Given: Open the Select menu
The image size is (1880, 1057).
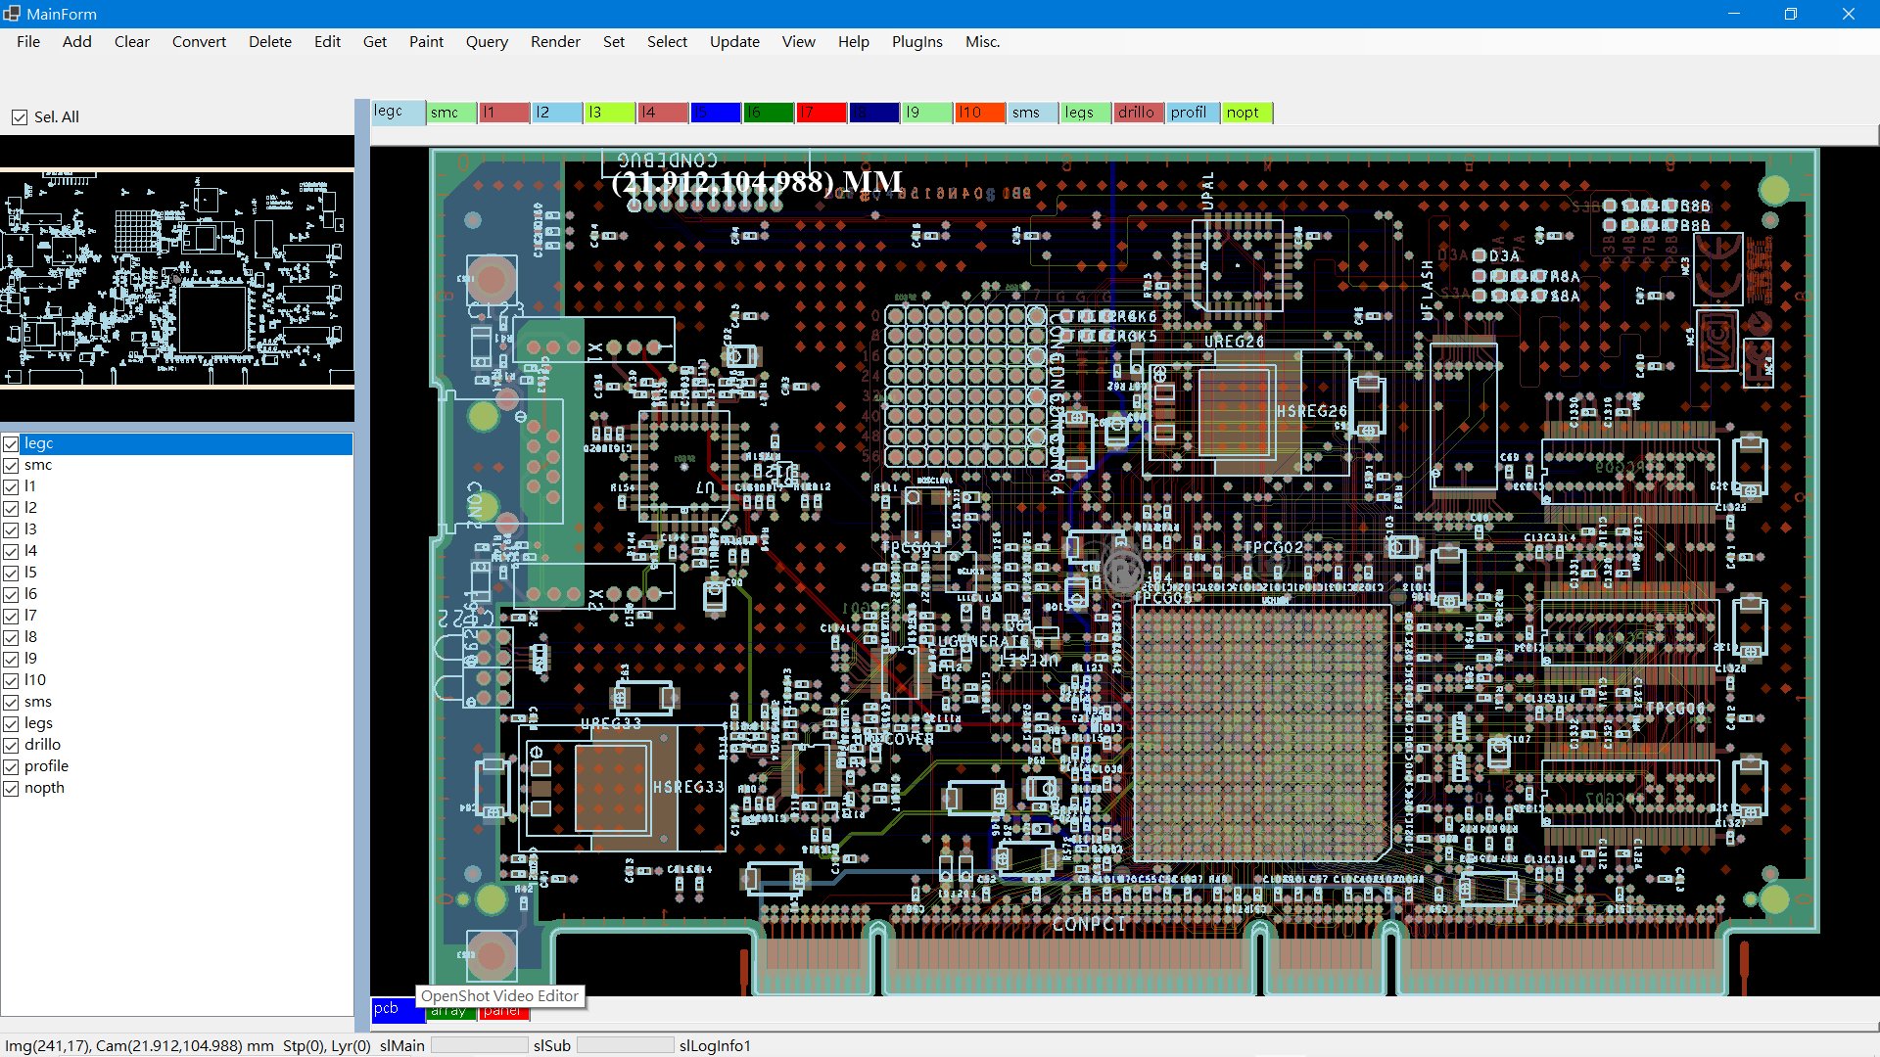Looking at the screenshot, I should point(667,42).
